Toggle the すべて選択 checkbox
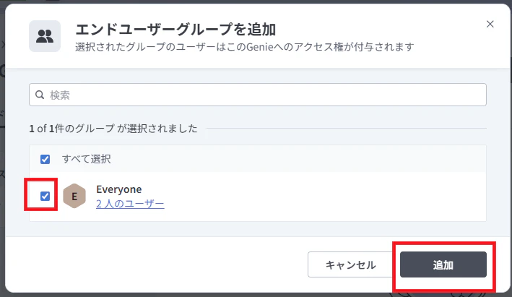The width and height of the screenshot is (512, 297). (x=45, y=160)
